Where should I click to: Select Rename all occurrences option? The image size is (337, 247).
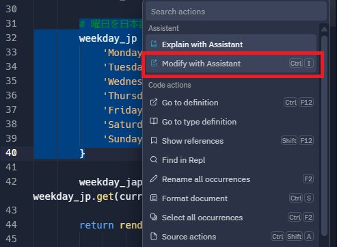point(231,179)
